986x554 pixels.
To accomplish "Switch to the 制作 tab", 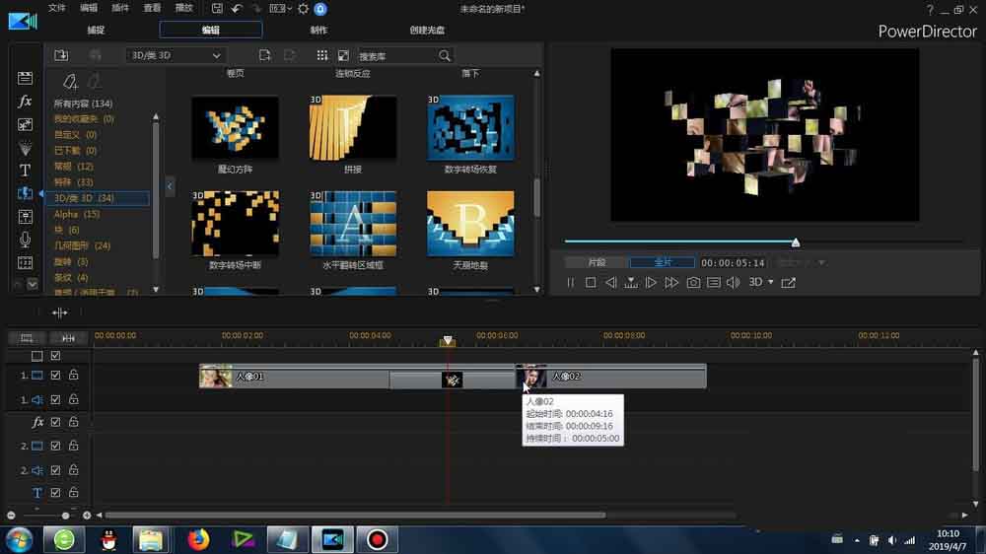I will [318, 31].
